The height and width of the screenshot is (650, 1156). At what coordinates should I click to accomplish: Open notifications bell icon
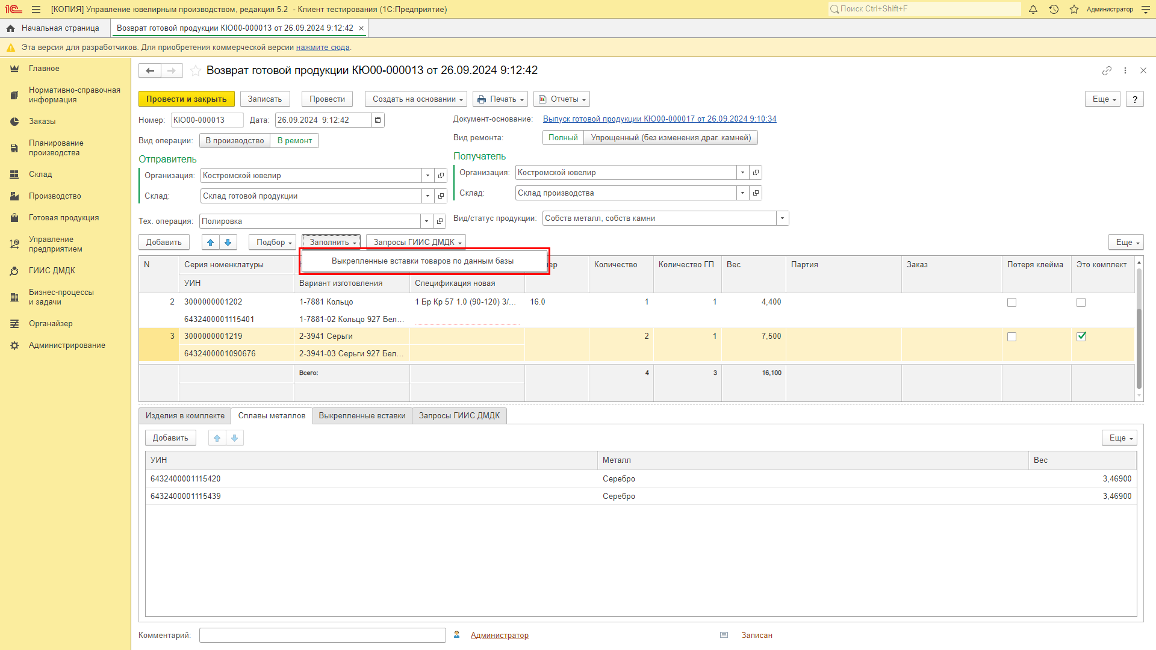coord(1033,9)
